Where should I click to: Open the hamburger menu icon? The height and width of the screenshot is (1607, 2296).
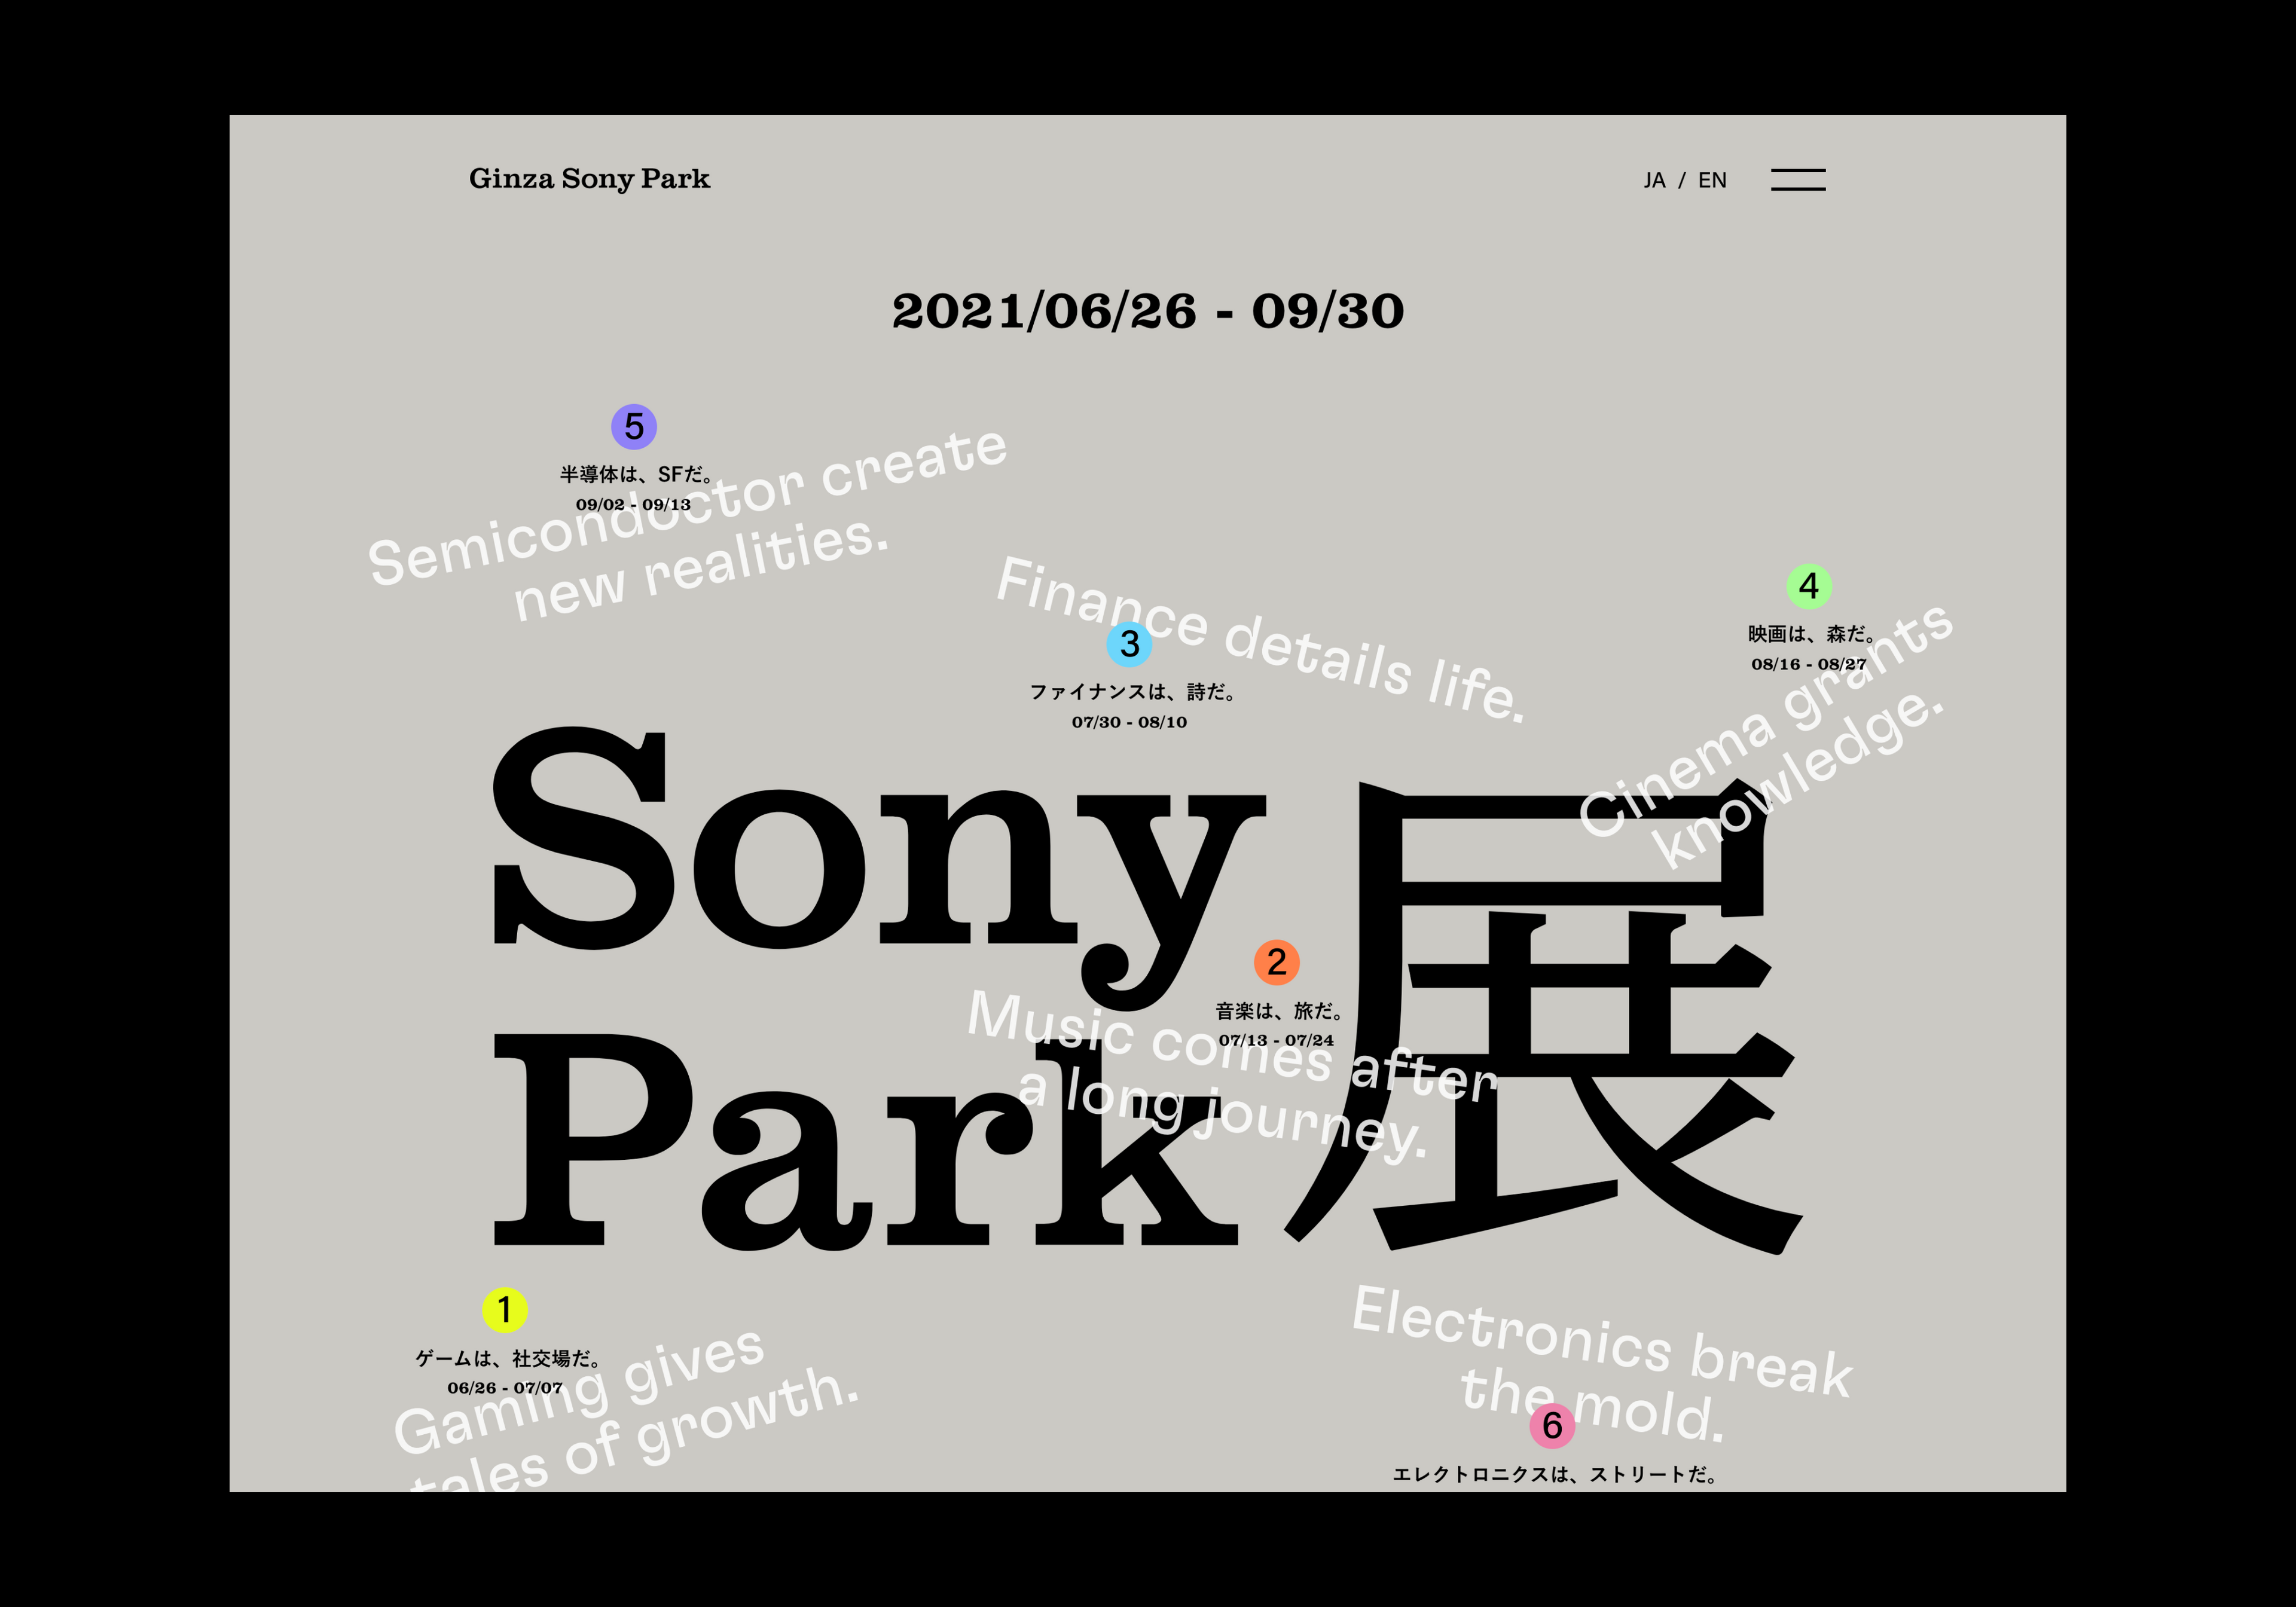coord(1798,180)
